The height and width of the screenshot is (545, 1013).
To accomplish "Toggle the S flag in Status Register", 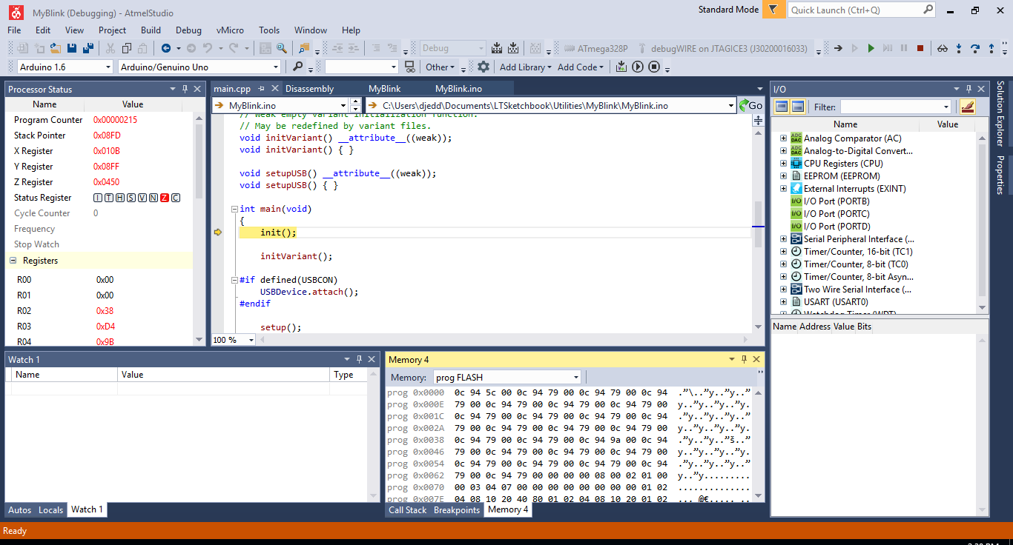I will pos(131,198).
